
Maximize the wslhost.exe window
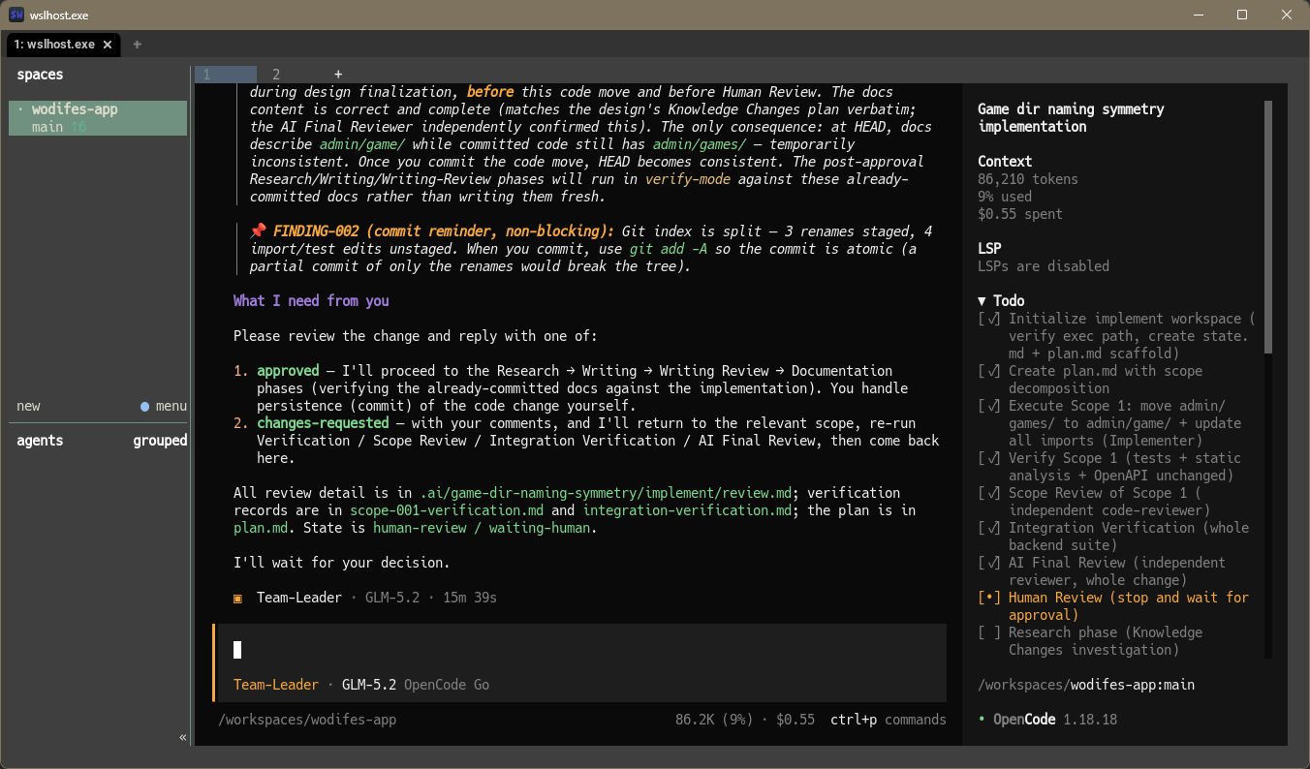(x=1242, y=15)
